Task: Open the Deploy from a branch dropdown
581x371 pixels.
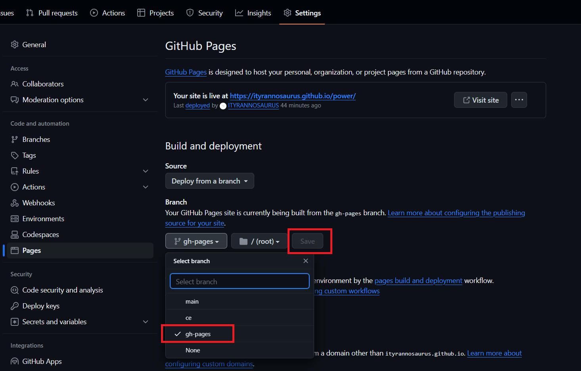Action: (x=209, y=181)
